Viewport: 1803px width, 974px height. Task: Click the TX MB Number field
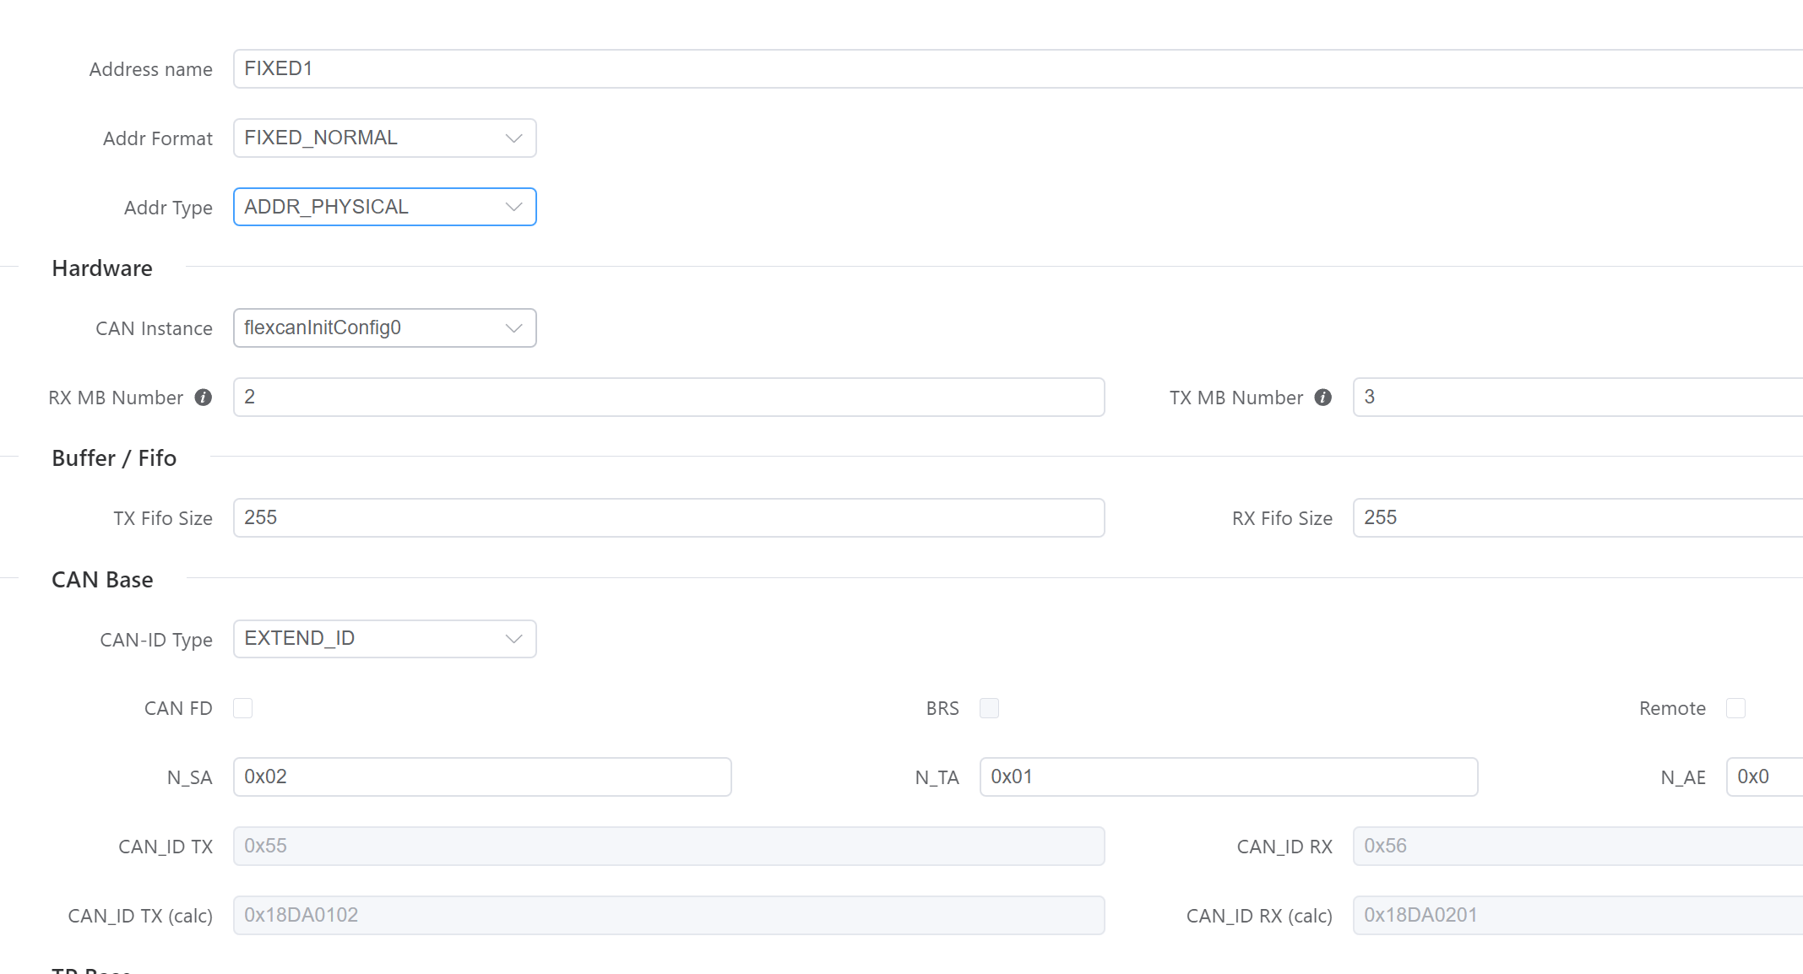1577,398
